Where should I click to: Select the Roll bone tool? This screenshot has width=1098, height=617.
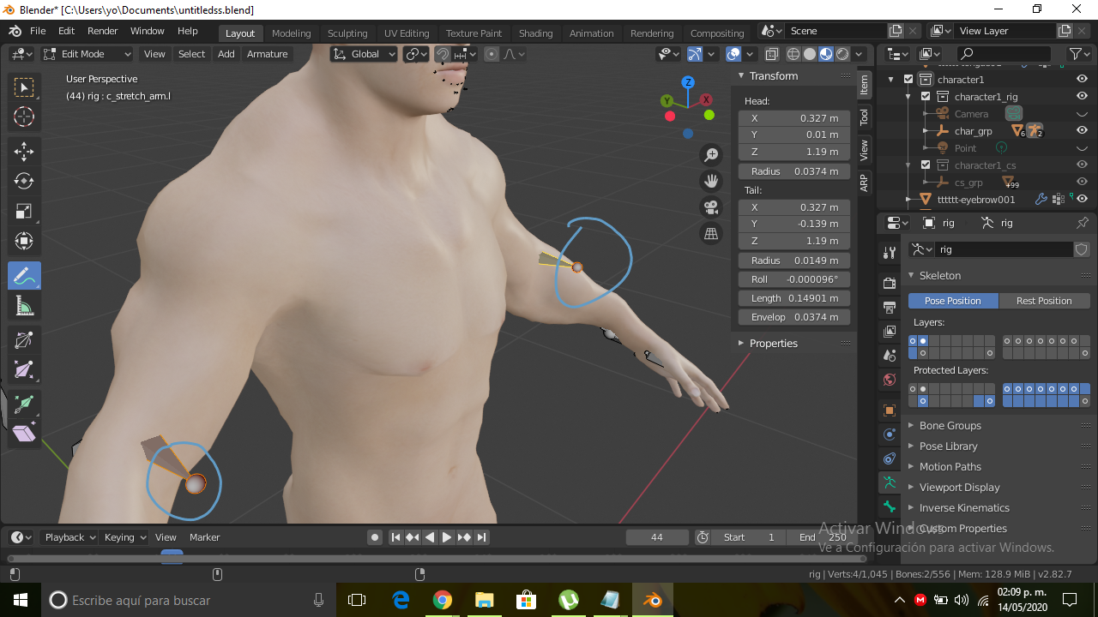click(x=24, y=340)
